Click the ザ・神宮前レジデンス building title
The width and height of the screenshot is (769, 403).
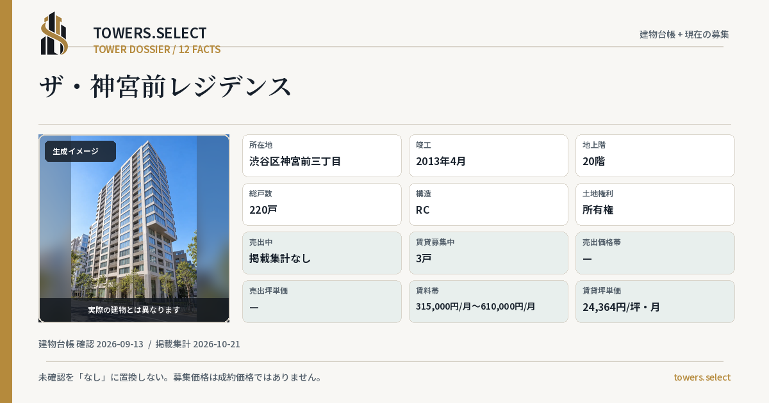pyautogui.click(x=165, y=86)
